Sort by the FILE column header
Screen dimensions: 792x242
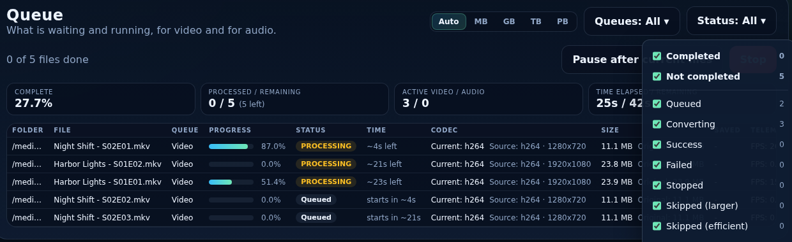[62, 131]
